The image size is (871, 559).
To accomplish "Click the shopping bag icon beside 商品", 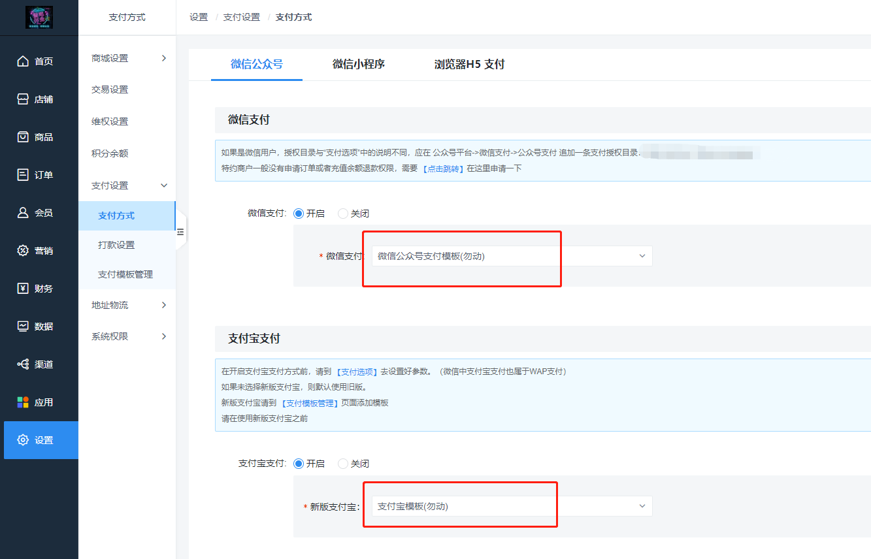I will tap(23, 137).
